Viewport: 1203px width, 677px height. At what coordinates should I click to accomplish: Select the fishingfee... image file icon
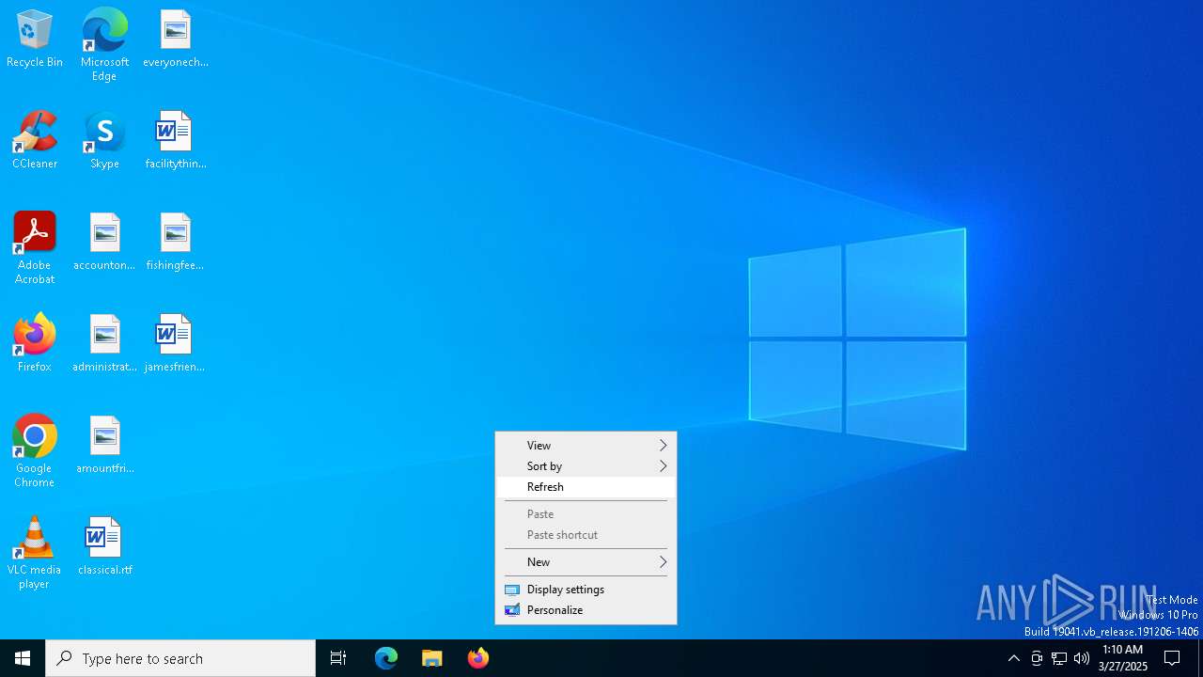[x=176, y=243]
